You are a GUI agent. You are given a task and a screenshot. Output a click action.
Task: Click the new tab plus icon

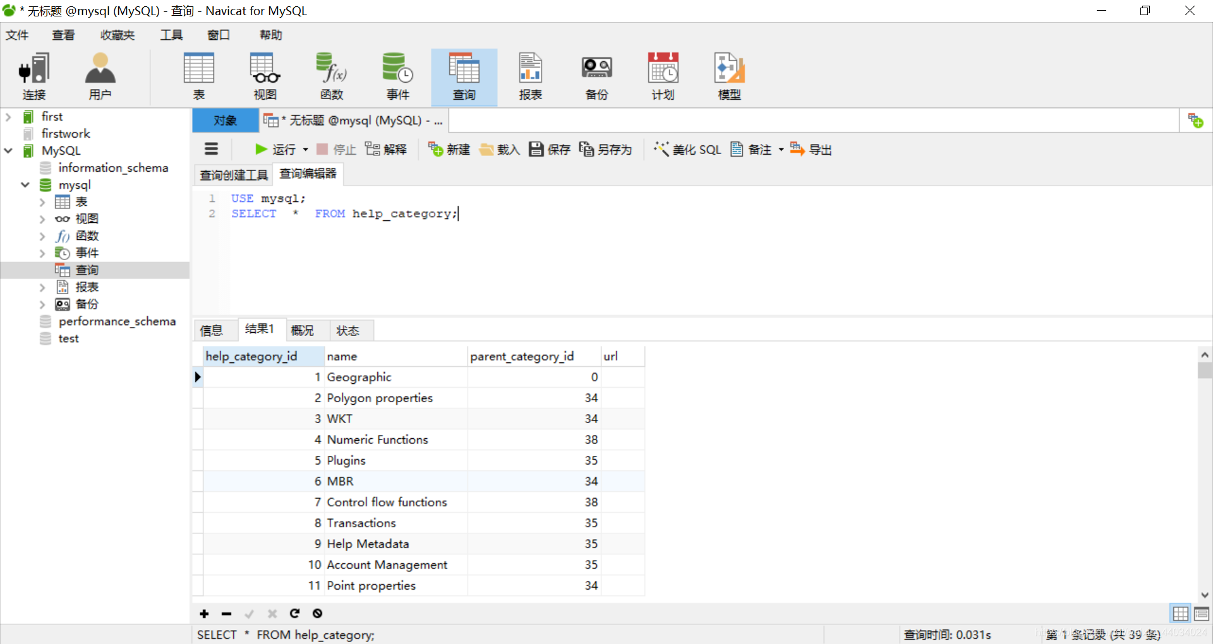point(1195,121)
